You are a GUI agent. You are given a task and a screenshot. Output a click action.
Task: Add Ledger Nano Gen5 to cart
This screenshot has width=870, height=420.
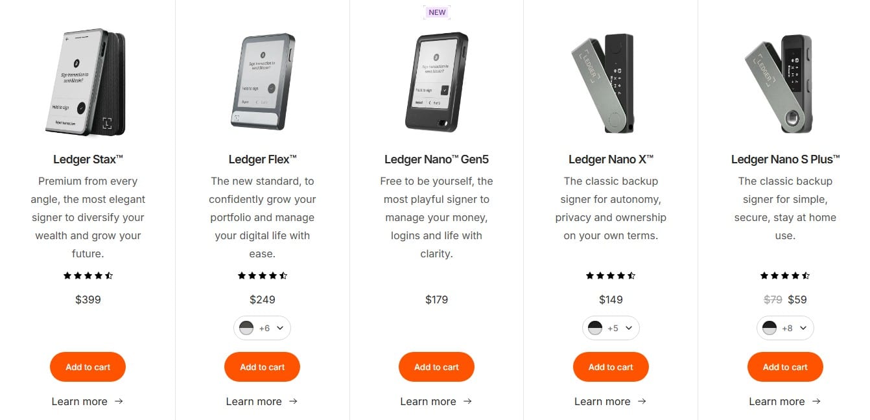pos(436,367)
